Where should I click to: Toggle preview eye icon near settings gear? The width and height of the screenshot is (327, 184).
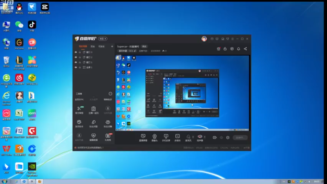[x=221, y=137]
